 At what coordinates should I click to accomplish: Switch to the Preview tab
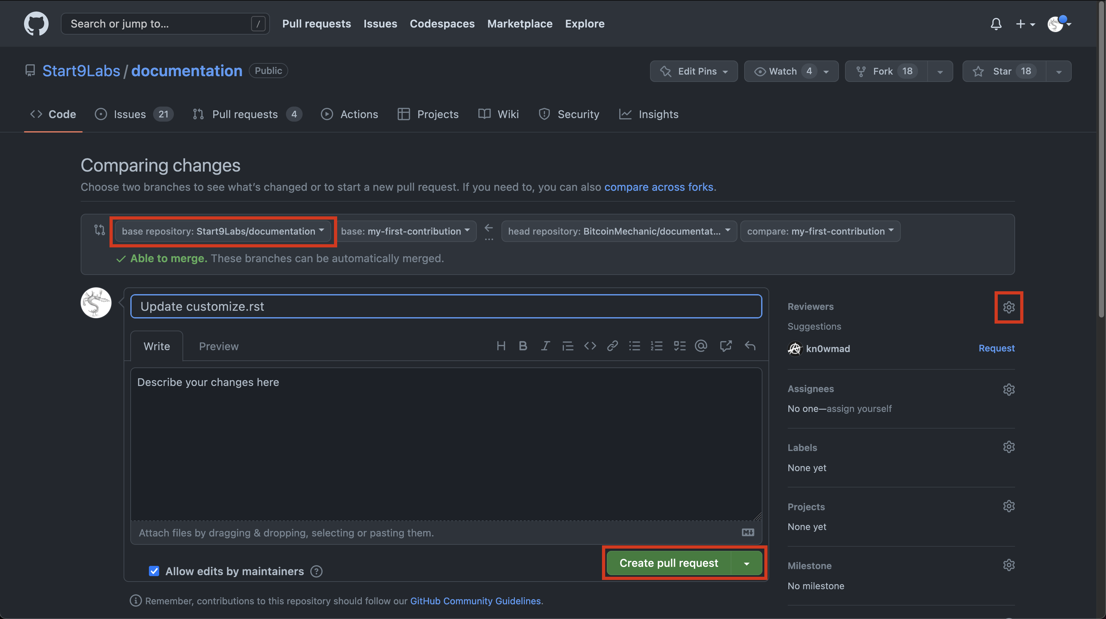point(218,346)
